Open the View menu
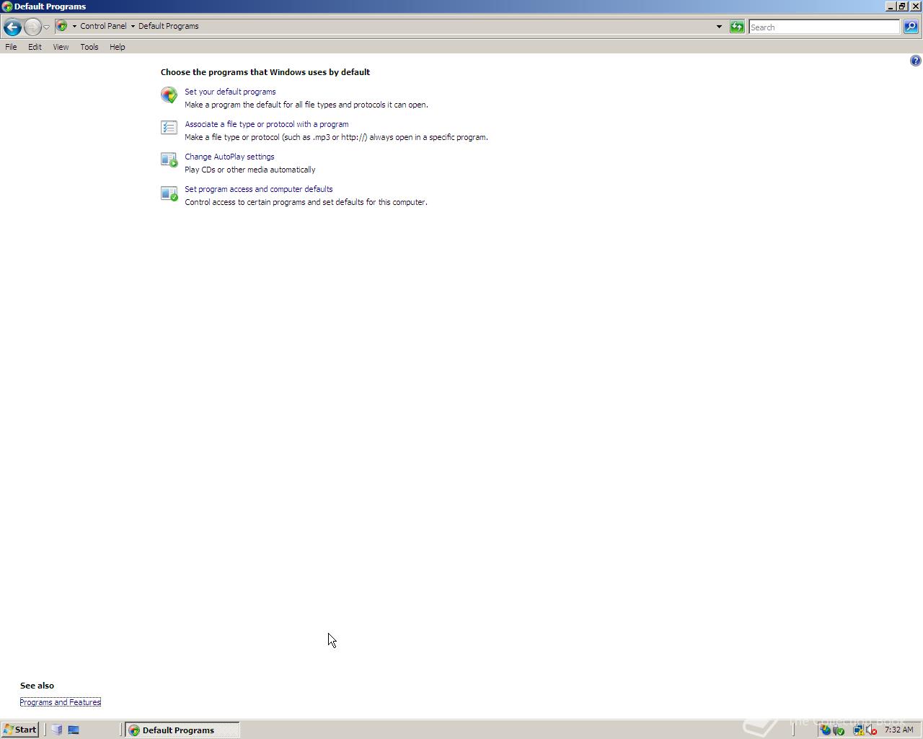The image size is (923, 739). tap(61, 47)
